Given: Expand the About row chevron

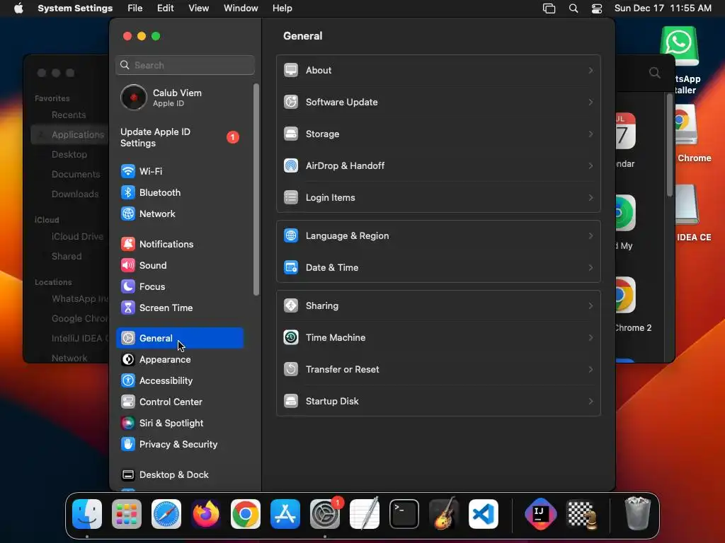Looking at the screenshot, I should coord(590,70).
